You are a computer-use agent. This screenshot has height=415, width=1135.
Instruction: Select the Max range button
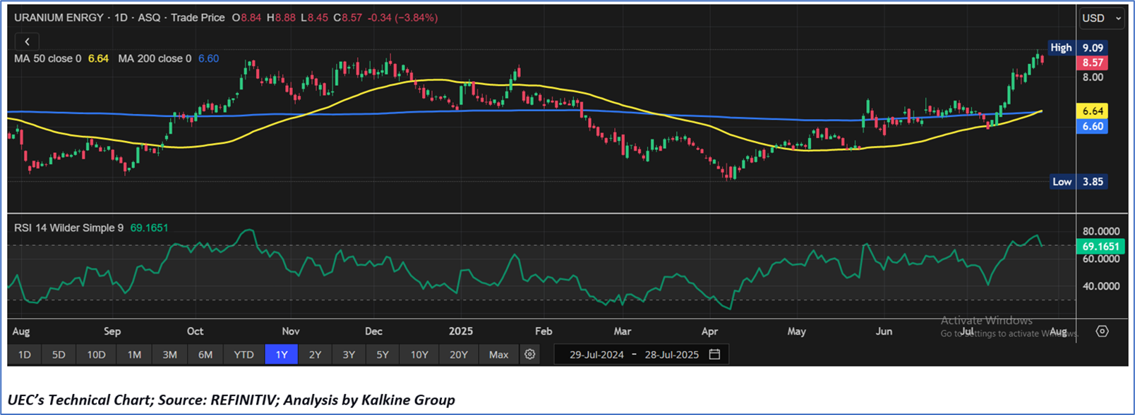click(x=498, y=354)
